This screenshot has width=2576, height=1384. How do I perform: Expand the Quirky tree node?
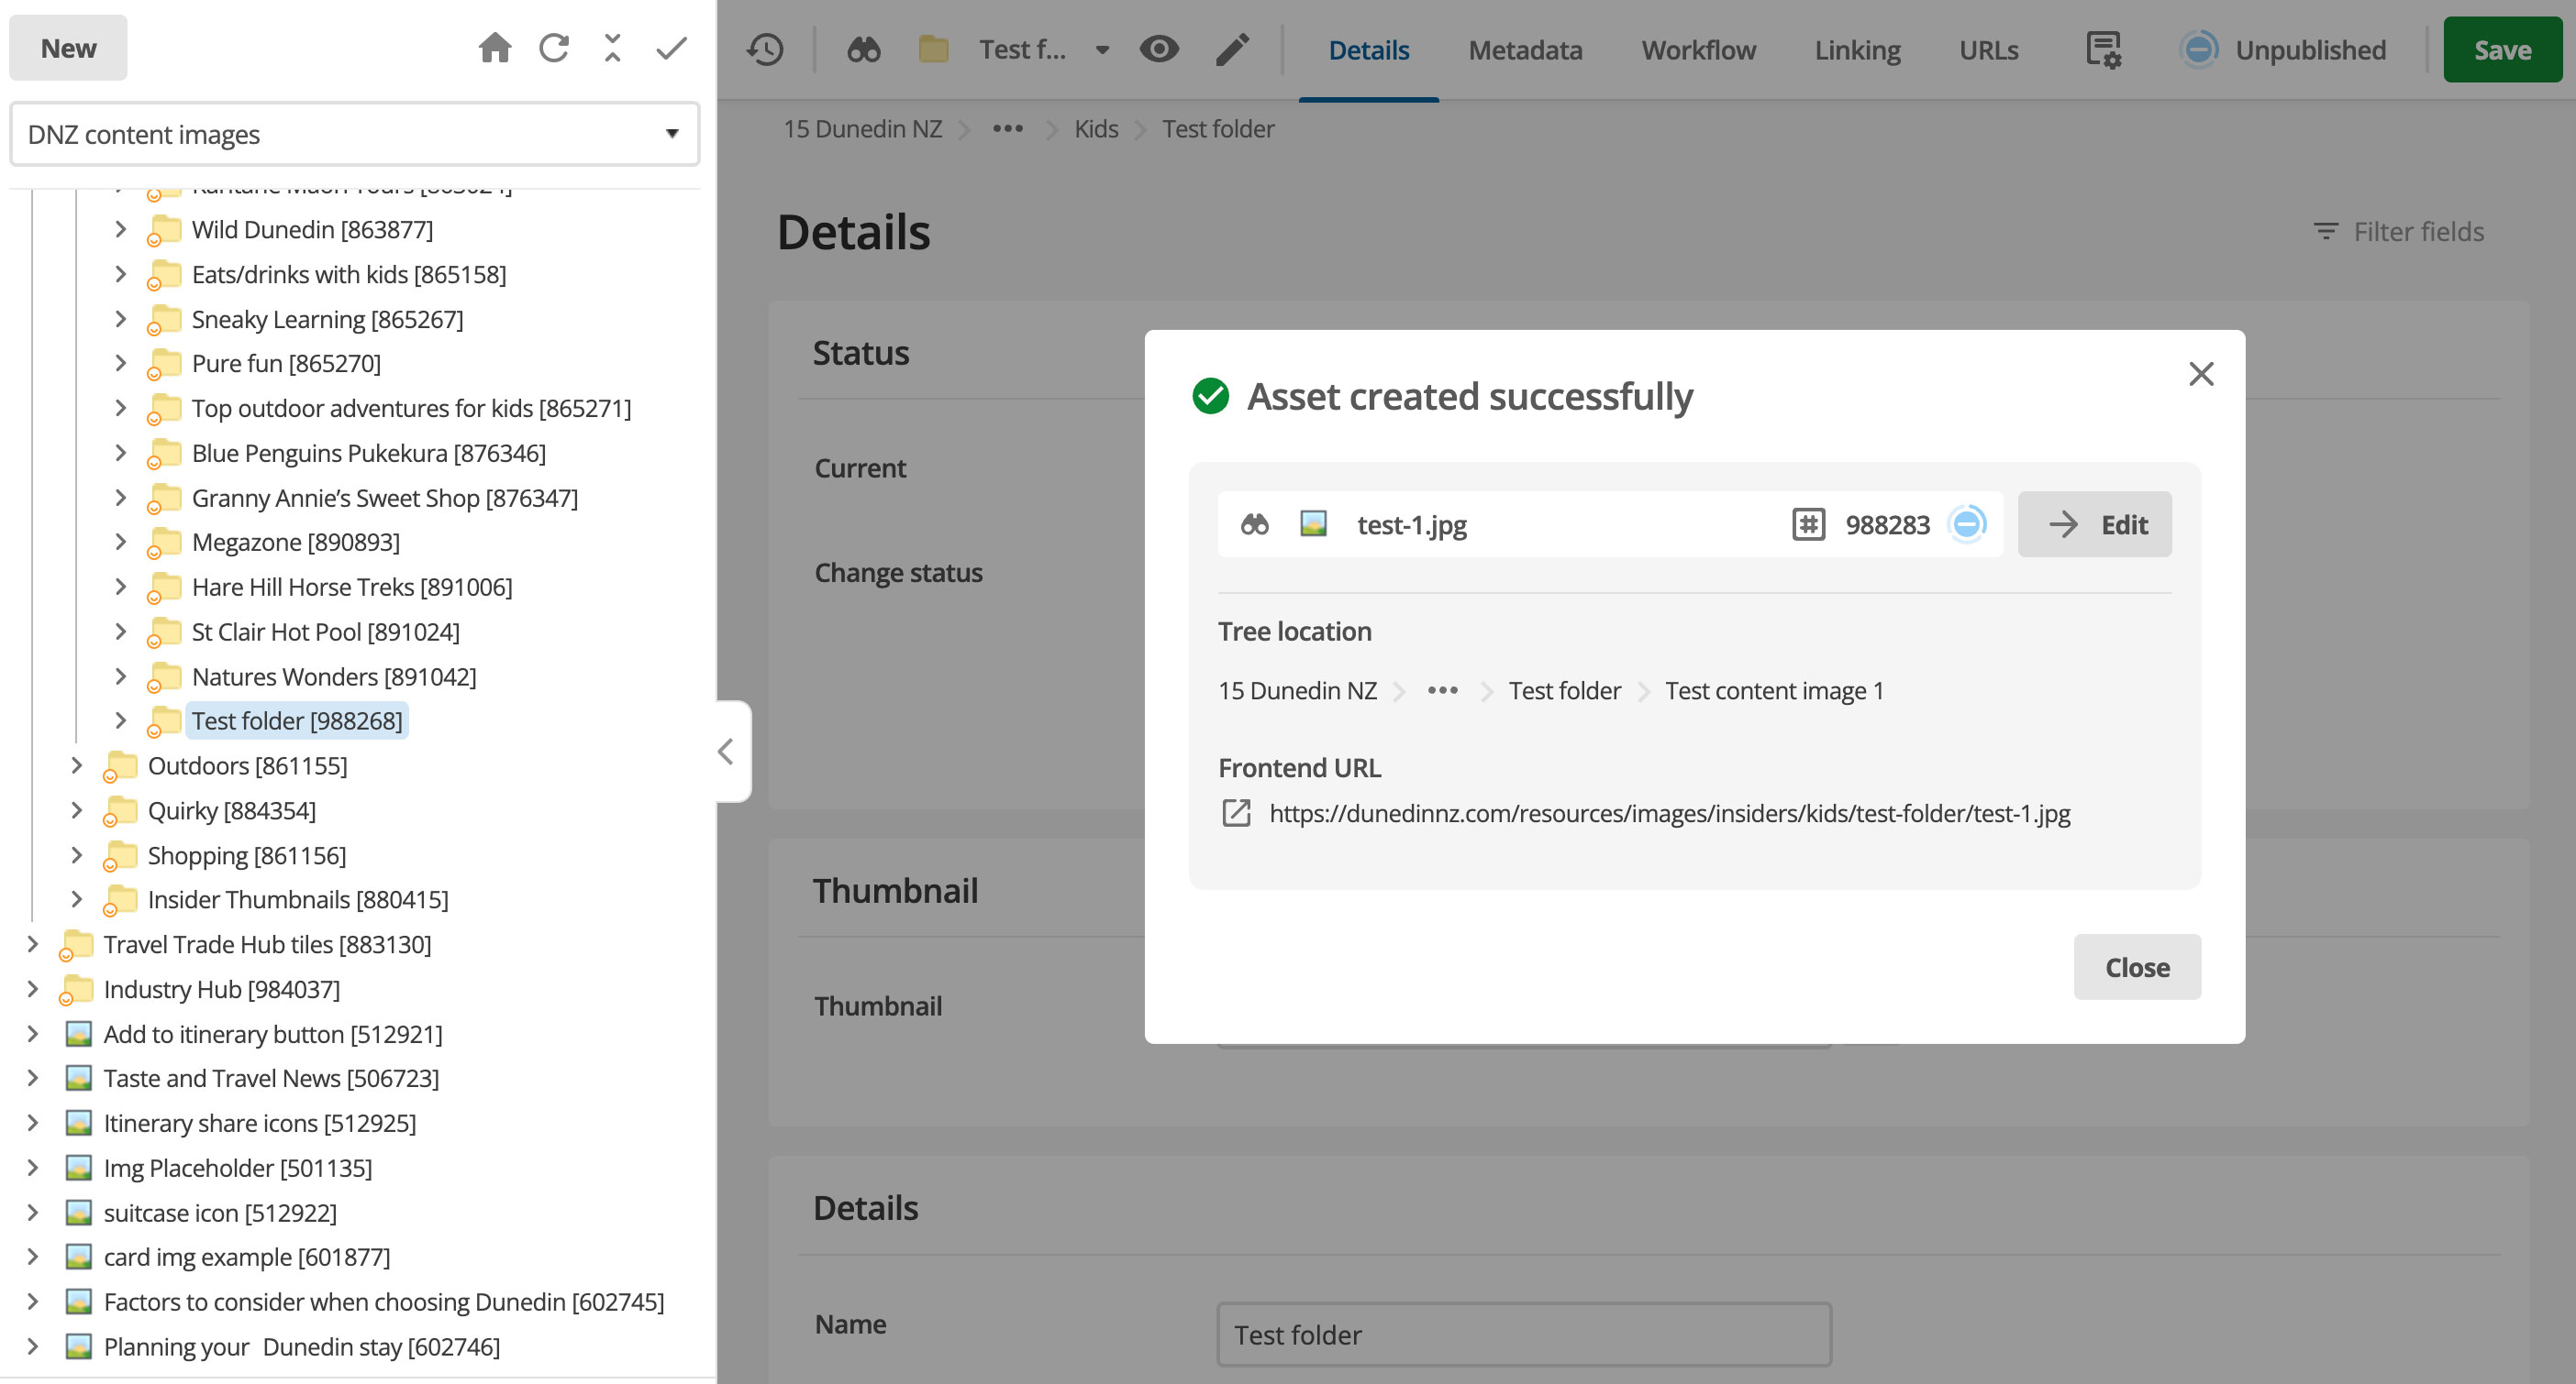coord(76,810)
